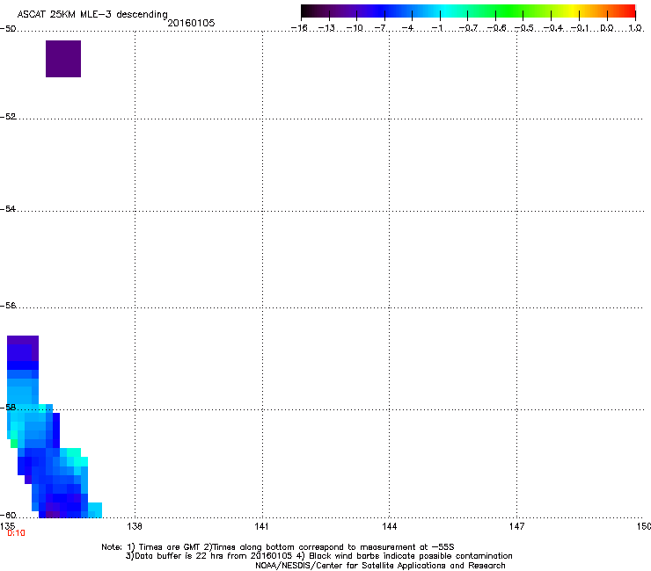
Task: Click the color scale bar at top
Action: [x=468, y=11]
